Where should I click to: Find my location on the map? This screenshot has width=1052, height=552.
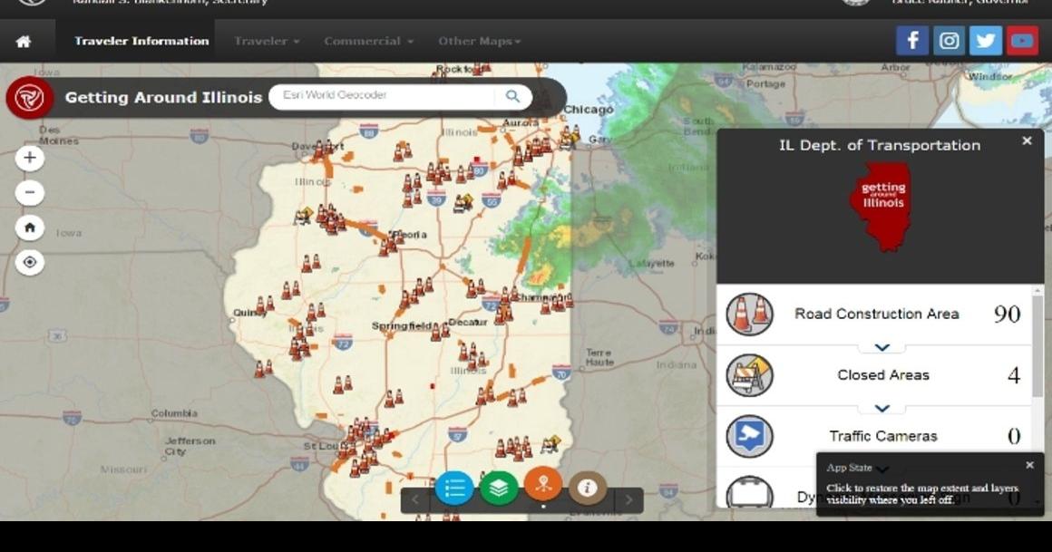pyautogui.click(x=30, y=262)
